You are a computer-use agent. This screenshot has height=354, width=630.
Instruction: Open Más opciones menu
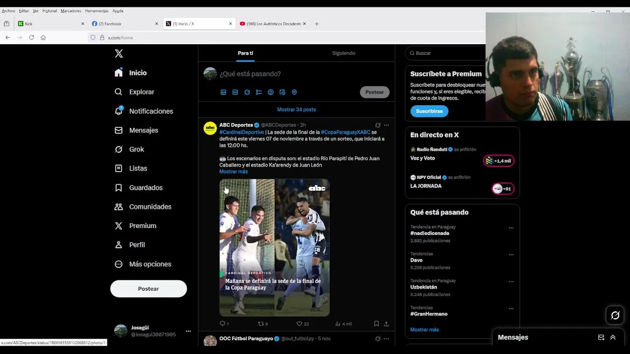pyautogui.click(x=143, y=264)
